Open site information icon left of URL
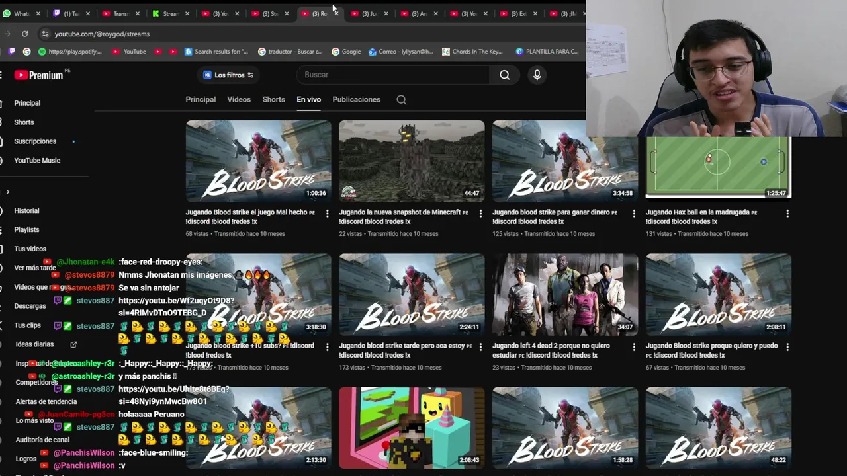The image size is (847, 476). 45,34
